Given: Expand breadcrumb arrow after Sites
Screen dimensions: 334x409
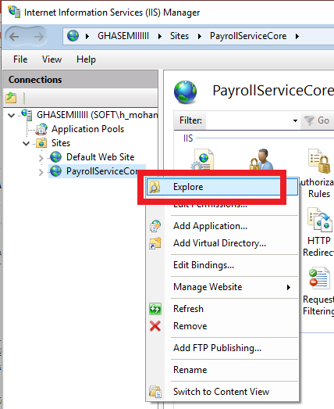Looking at the screenshot, I should point(200,36).
